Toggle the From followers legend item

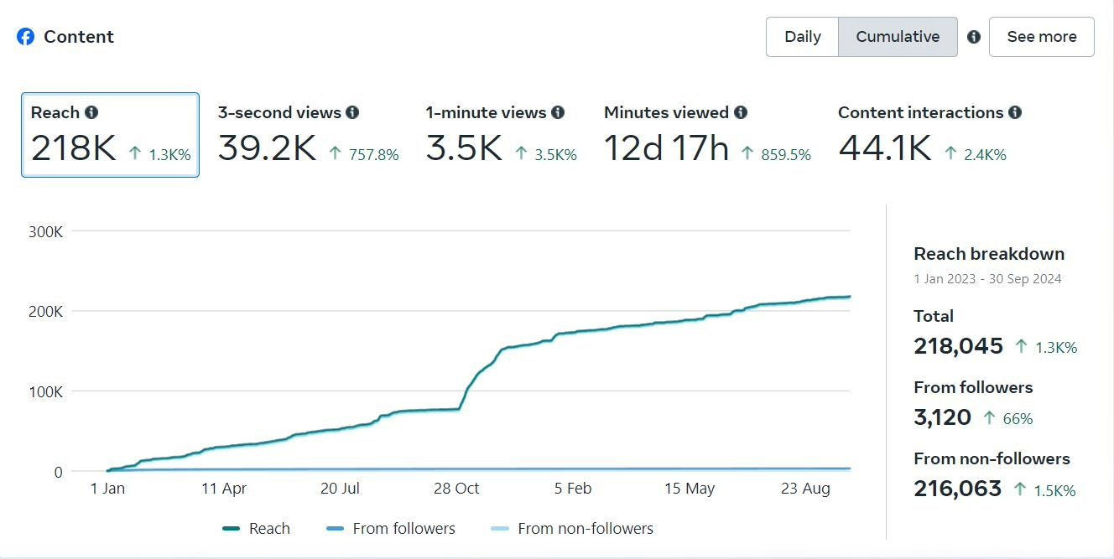coord(391,529)
